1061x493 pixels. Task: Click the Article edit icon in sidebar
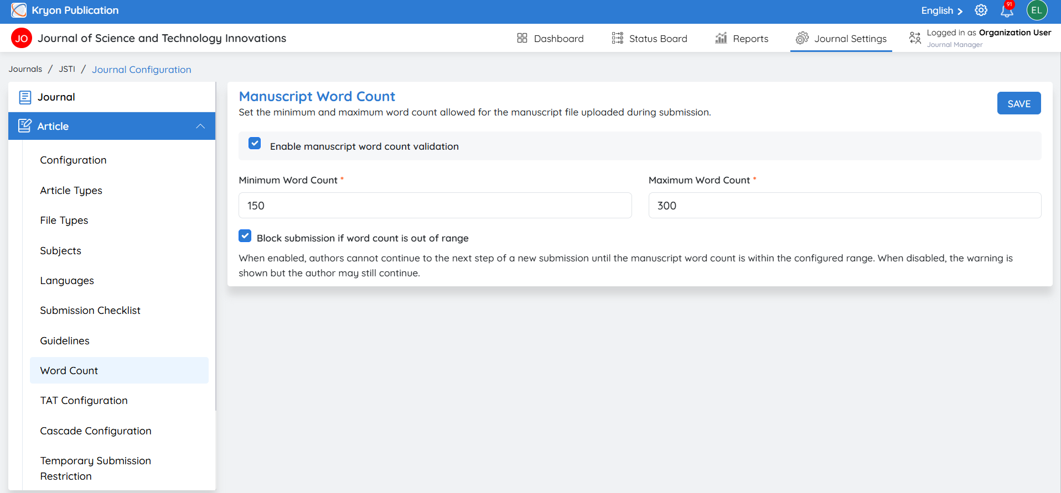click(25, 126)
